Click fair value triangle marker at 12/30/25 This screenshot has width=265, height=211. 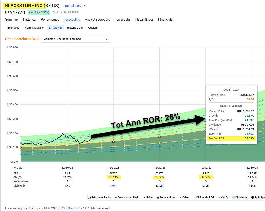click(x=113, y=142)
